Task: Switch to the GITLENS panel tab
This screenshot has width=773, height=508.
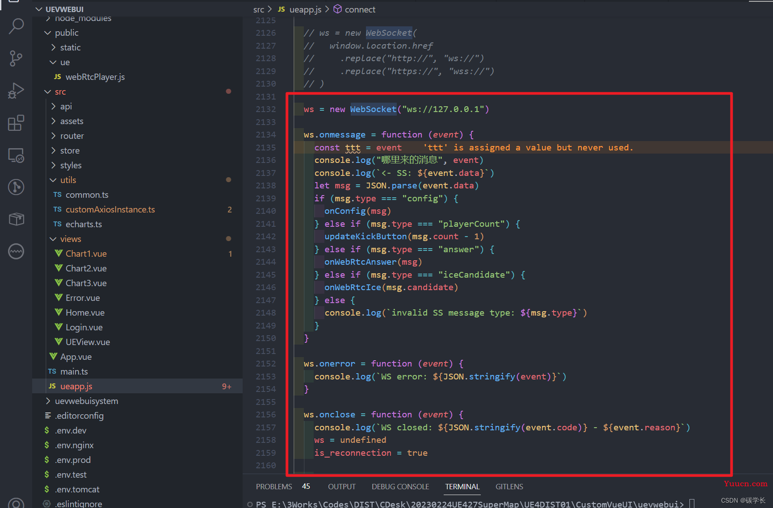Action: coord(509,487)
